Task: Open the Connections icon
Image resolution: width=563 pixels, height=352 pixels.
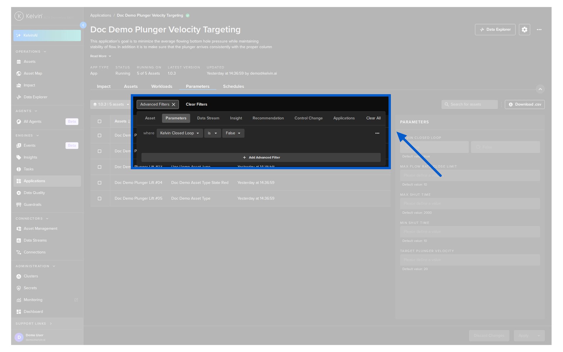Action: (x=19, y=252)
